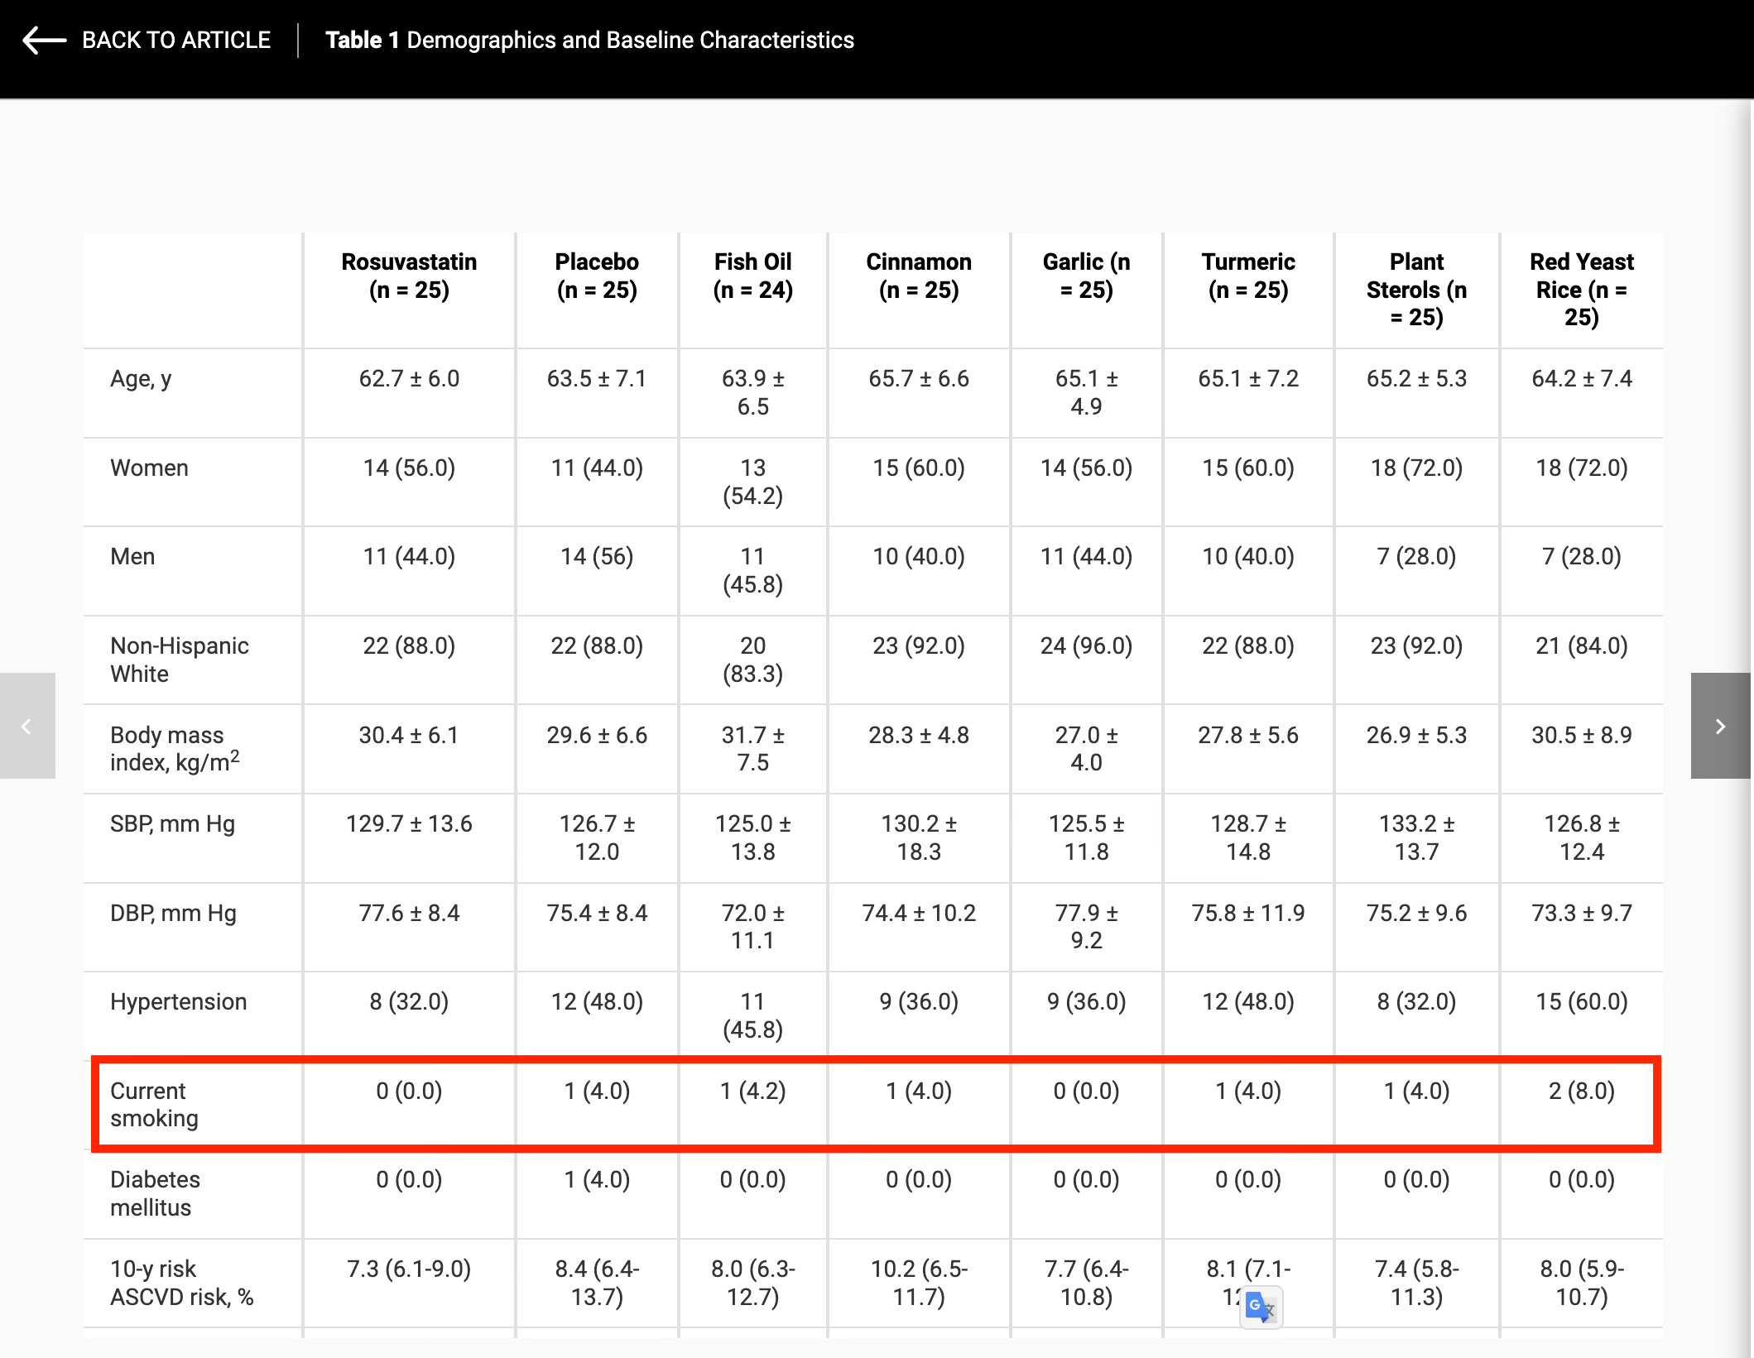The image size is (1754, 1358).
Task: Click the Diabetes mellitus row label
Action: (155, 1192)
